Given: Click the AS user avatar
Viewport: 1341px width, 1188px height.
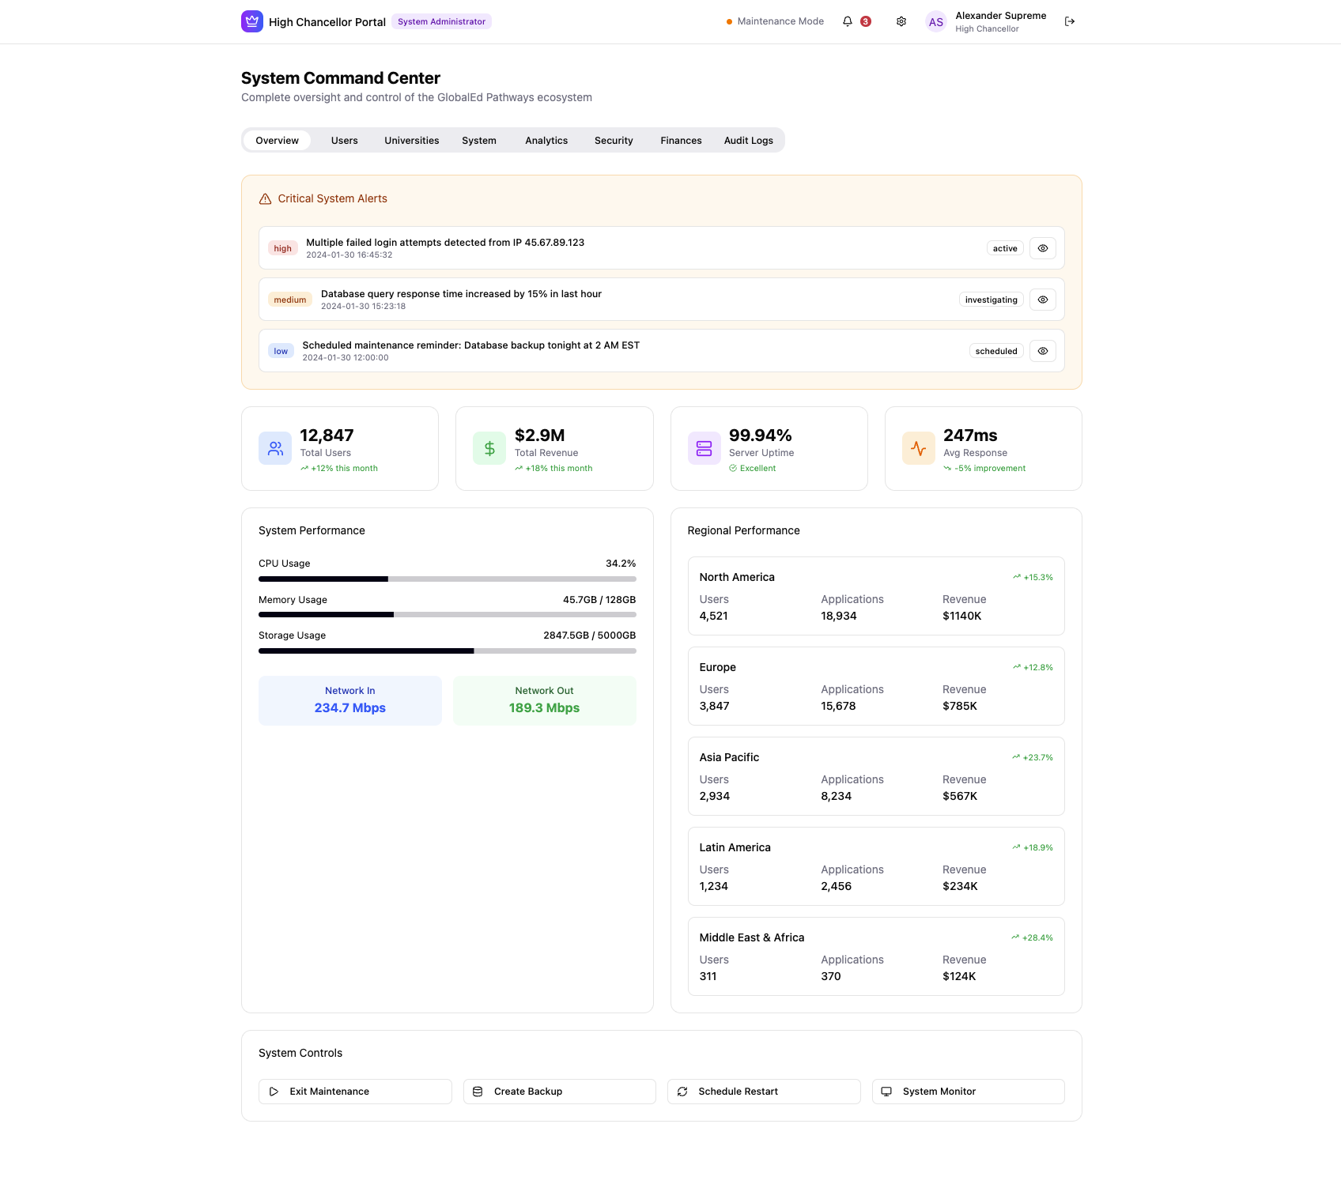Looking at the screenshot, I should [935, 22].
